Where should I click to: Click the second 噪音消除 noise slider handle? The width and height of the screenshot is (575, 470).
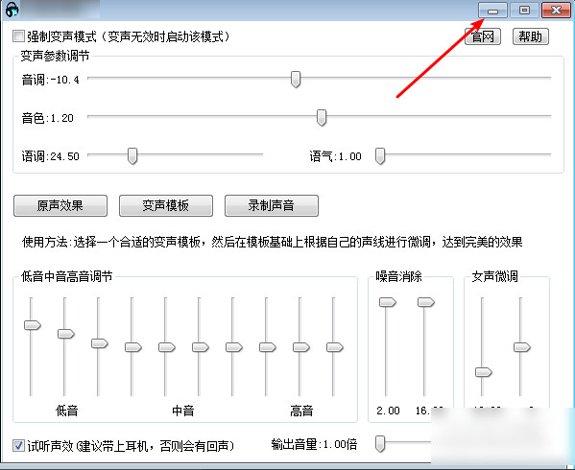426,302
